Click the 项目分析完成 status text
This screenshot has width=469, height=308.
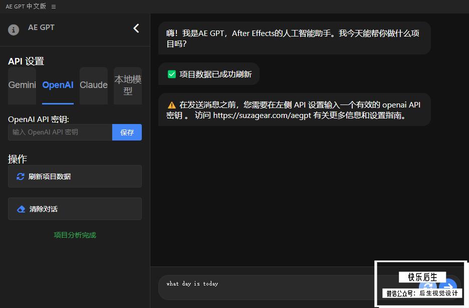(x=75, y=235)
